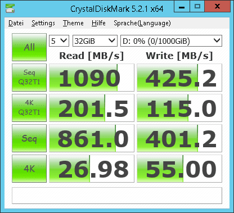This screenshot has height=213, width=234.
Task: Open the Theme menu
Action: (x=73, y=23)
